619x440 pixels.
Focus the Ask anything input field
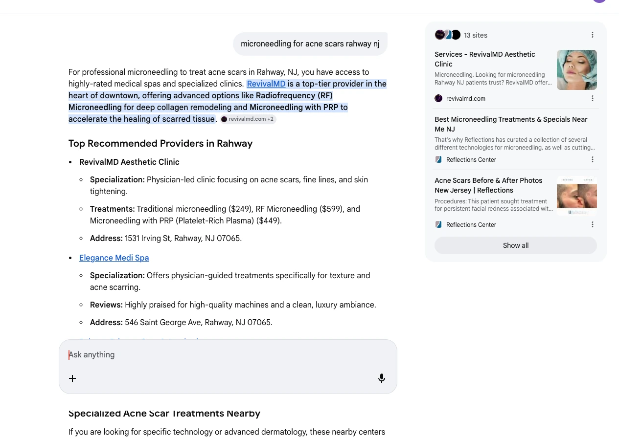pyautogui.click(x=228, y=355)
